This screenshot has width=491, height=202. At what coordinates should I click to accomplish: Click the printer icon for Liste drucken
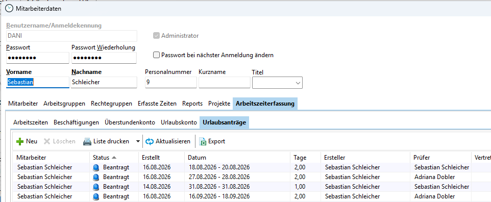87,142
